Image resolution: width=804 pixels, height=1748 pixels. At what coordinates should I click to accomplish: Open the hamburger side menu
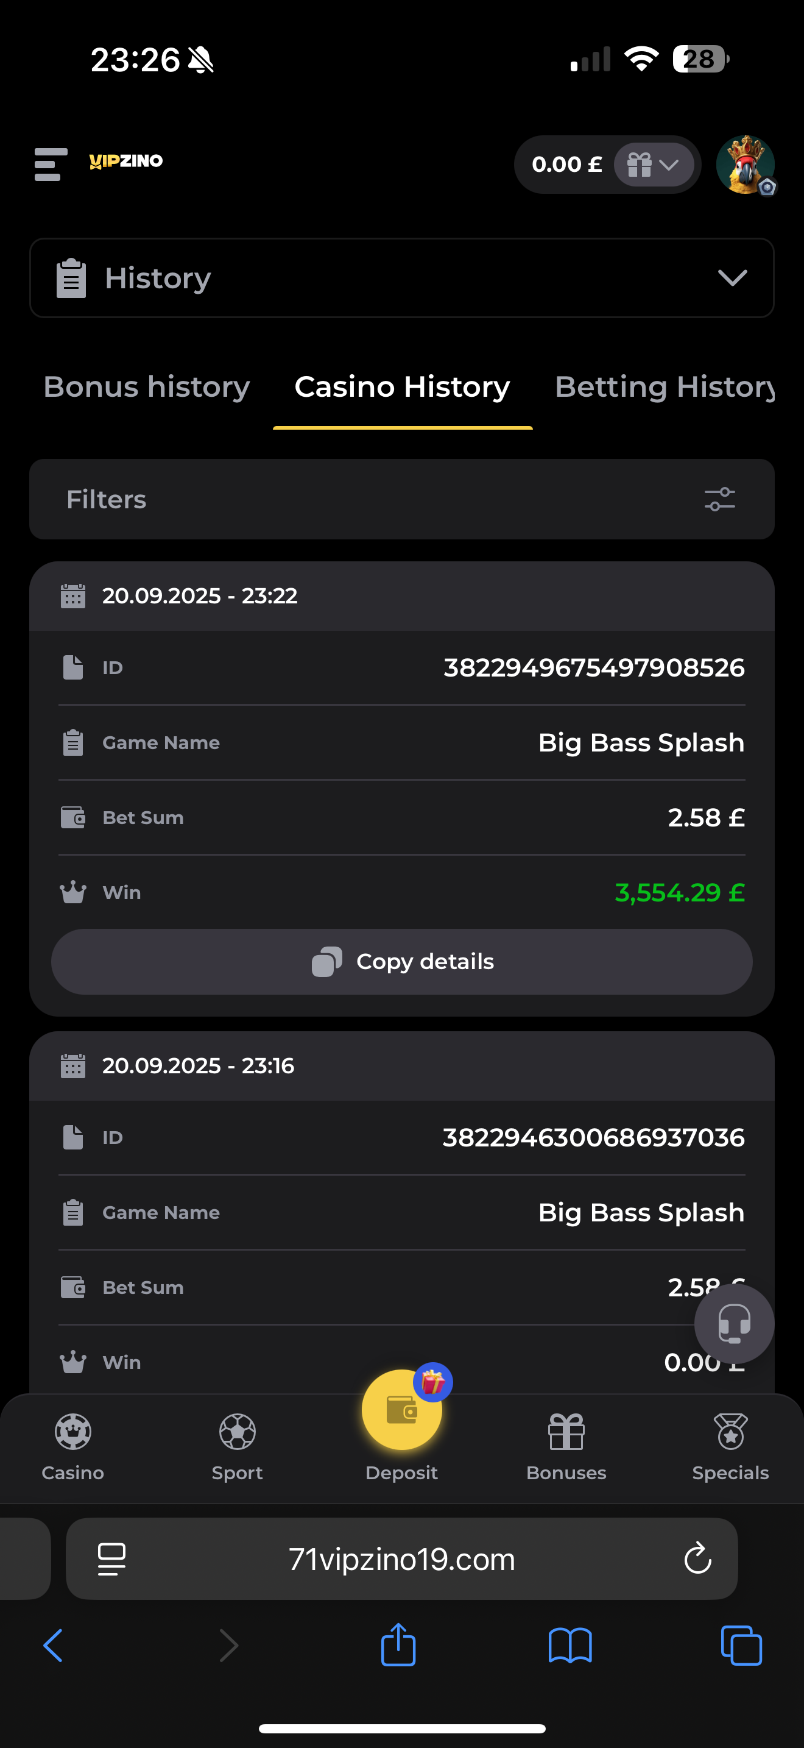51,164
